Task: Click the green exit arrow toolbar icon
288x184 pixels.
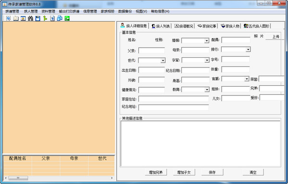Action: [67, 18]
